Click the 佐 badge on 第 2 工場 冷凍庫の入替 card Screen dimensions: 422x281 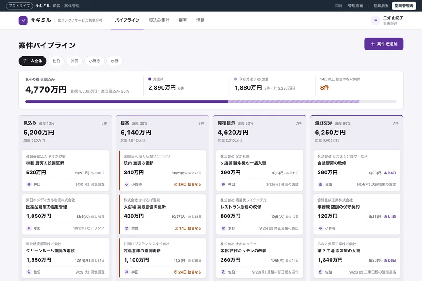point(320,272)
